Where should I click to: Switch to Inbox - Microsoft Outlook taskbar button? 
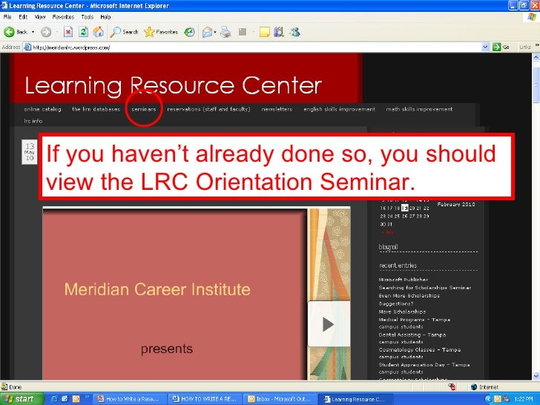(280, 399)
